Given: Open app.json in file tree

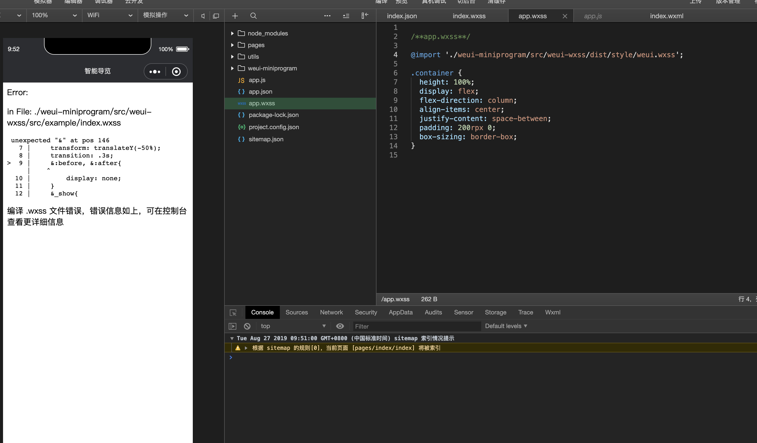Looking at the screenshot, I should (x=300, y=92).
